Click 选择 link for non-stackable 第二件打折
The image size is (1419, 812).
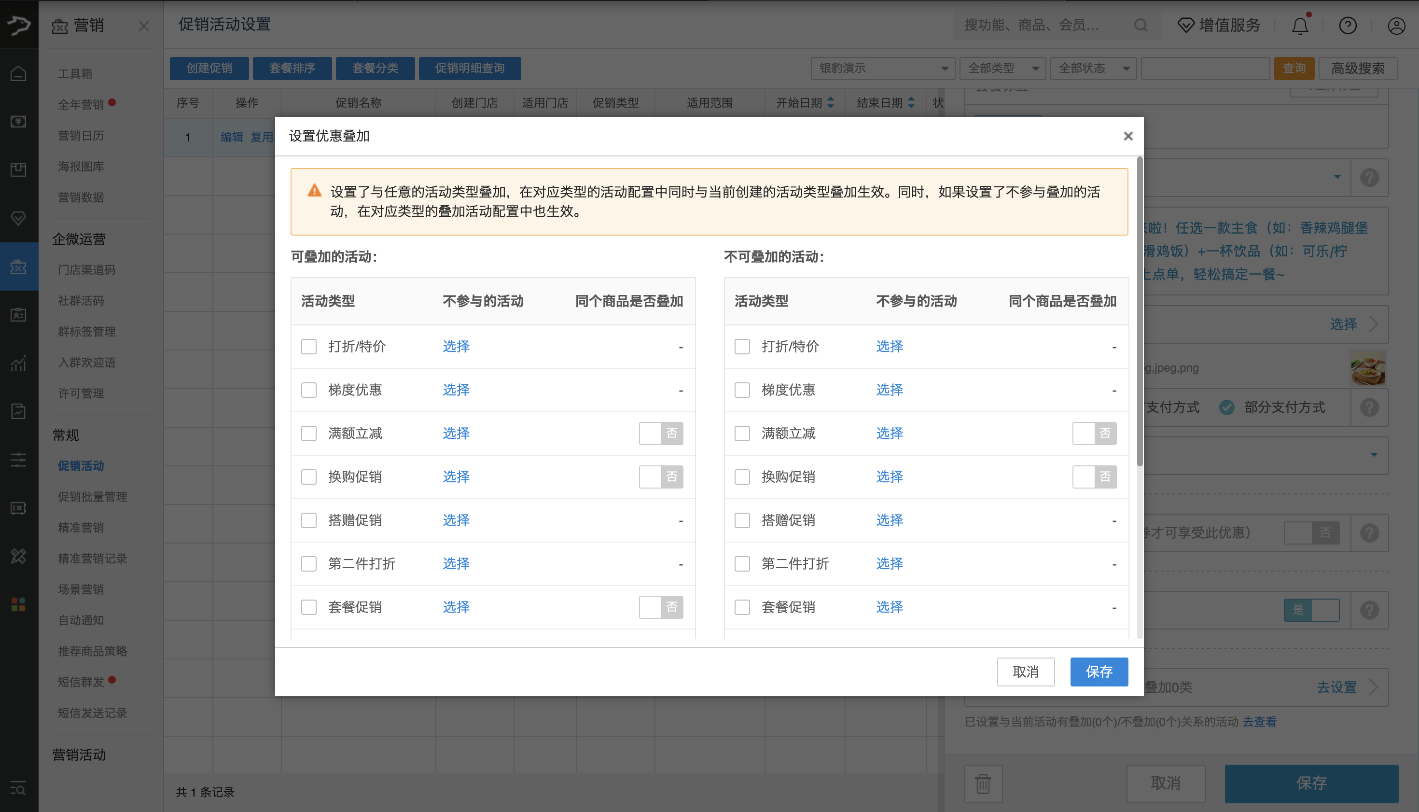pos(890,563)
